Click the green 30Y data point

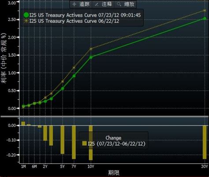click(x=205, y=18)
